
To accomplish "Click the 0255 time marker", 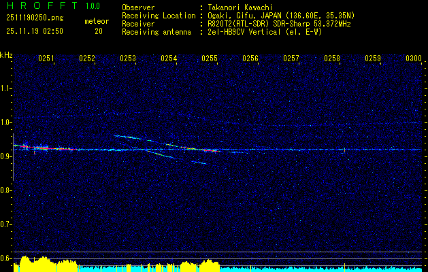I will point(210,58).
